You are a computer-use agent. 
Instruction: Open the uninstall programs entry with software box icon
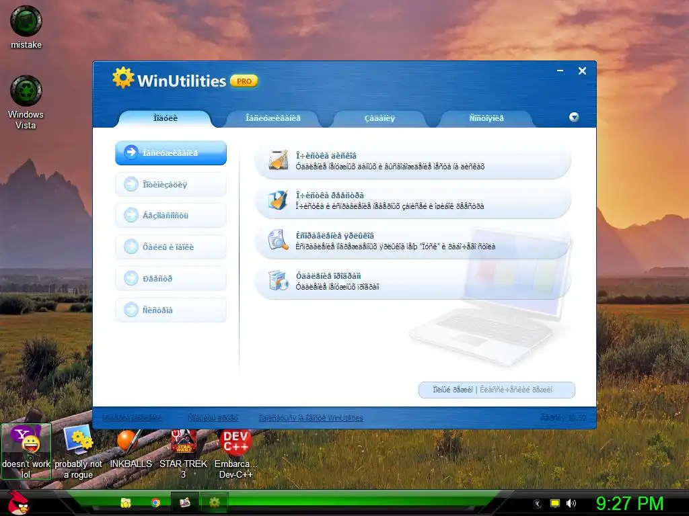pos(412,282)
